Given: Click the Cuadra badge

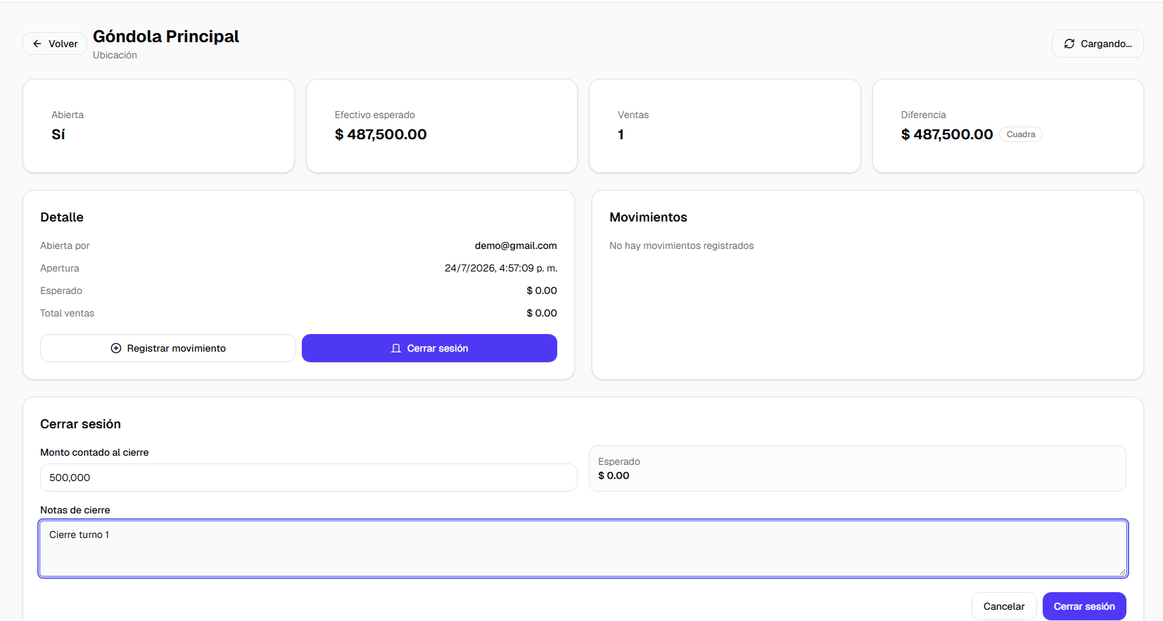Looking at the screenshot, I should click(x=1020, y=134).
